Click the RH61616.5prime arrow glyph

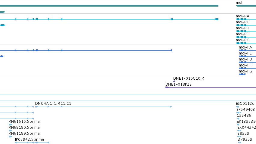[x=10, y=125]
